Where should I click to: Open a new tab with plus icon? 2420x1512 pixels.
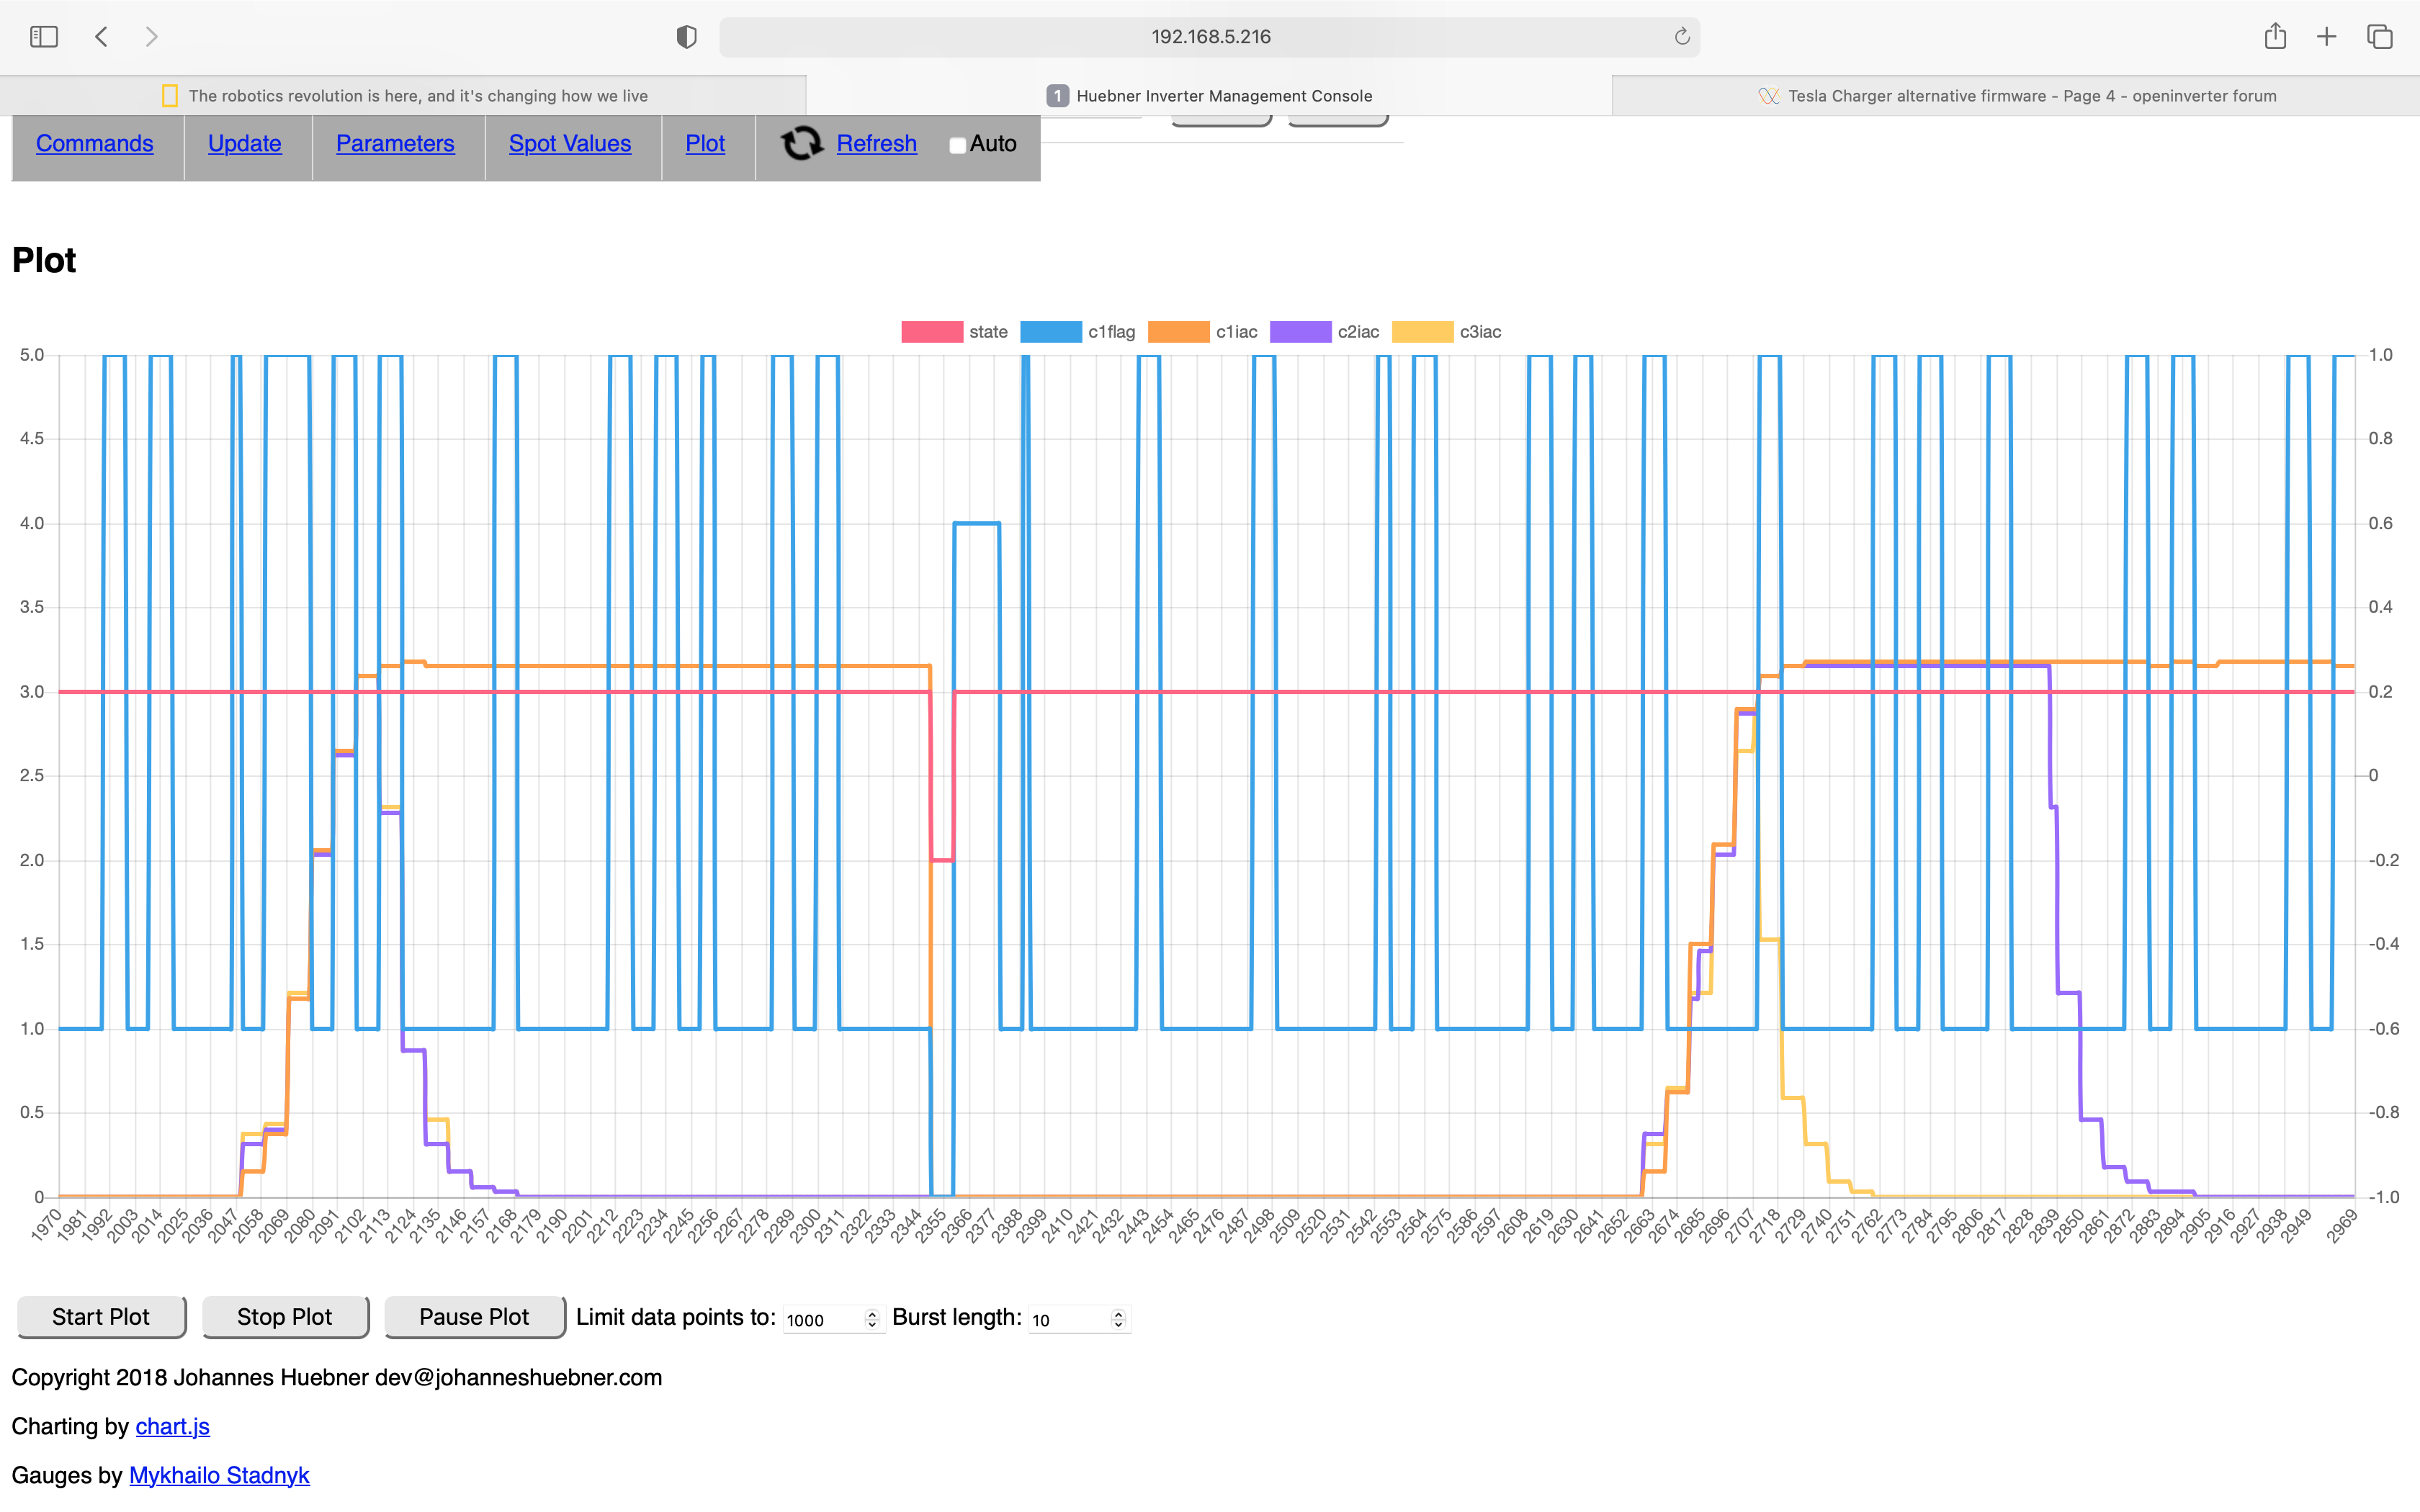(x=2327, y=37)
